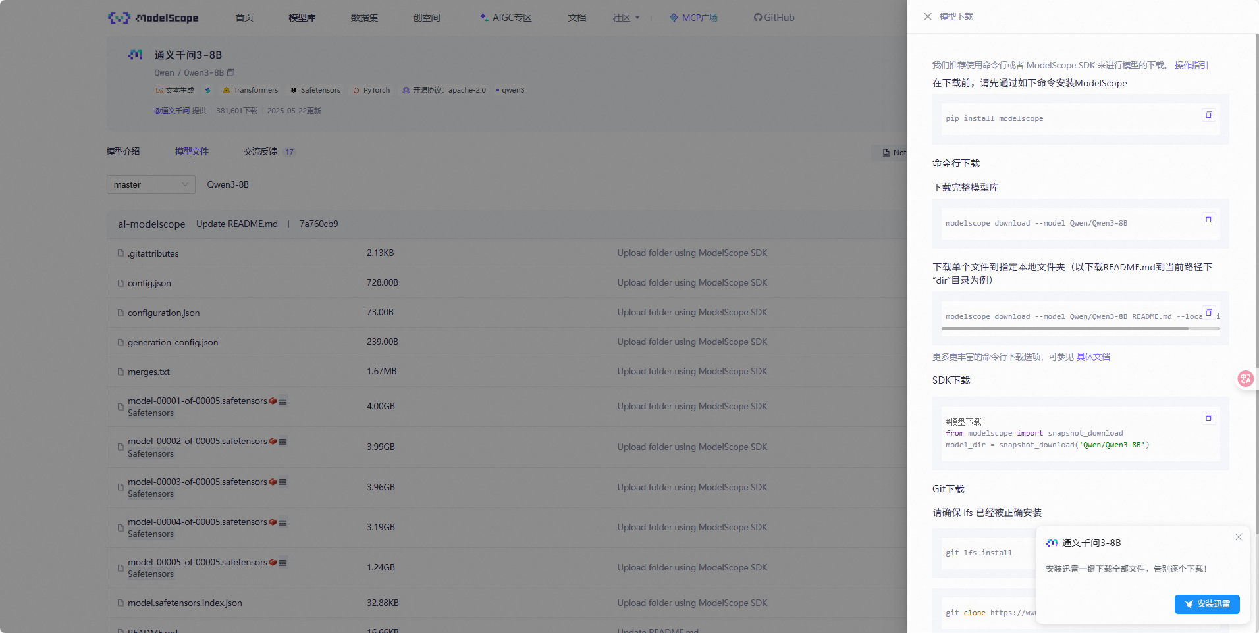Image resolution: width=1259 pixels, height=633 pixels.
Task: Expand the 社区 menu
Action: coord(626,18)
